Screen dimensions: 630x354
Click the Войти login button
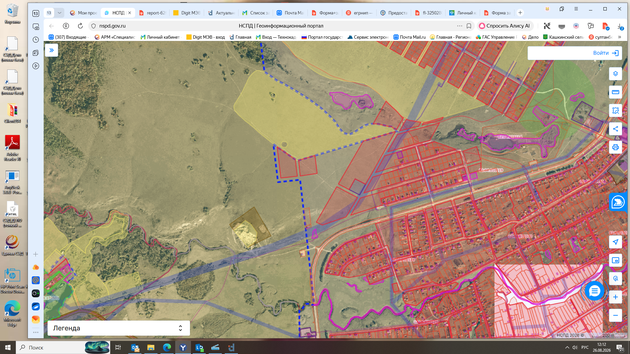point(575,53)
